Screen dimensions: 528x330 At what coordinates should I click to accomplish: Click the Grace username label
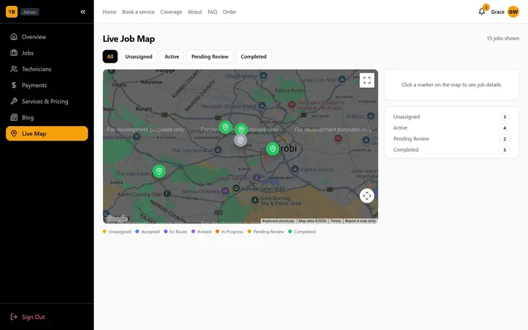[x=498, y=12]
